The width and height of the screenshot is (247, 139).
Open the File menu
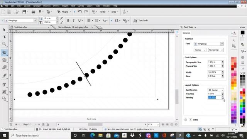tap(7, 6)
